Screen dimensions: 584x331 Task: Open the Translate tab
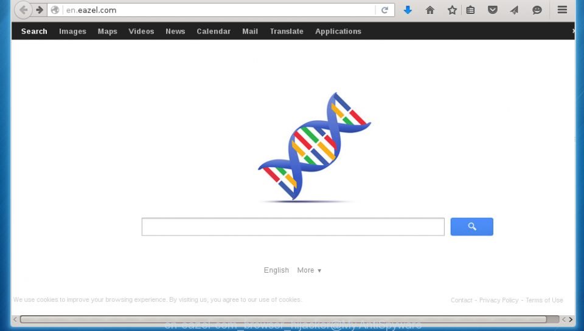tap(287, 31)
